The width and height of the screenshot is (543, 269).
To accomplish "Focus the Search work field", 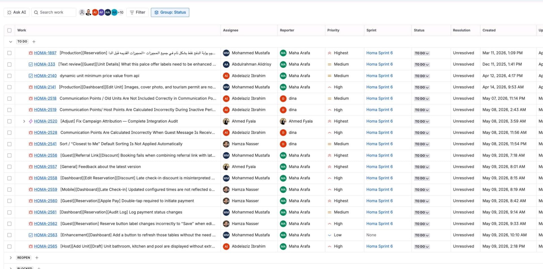I will tap(54, 12).
